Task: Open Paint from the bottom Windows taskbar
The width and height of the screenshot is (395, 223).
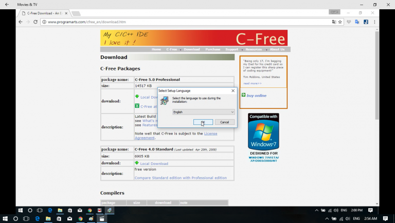Action: [91, 219]
